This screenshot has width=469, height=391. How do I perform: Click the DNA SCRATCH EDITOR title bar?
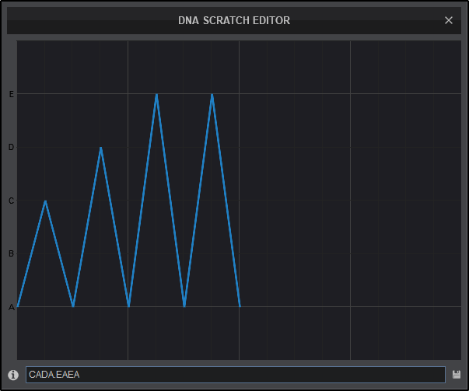click(233, 20)
